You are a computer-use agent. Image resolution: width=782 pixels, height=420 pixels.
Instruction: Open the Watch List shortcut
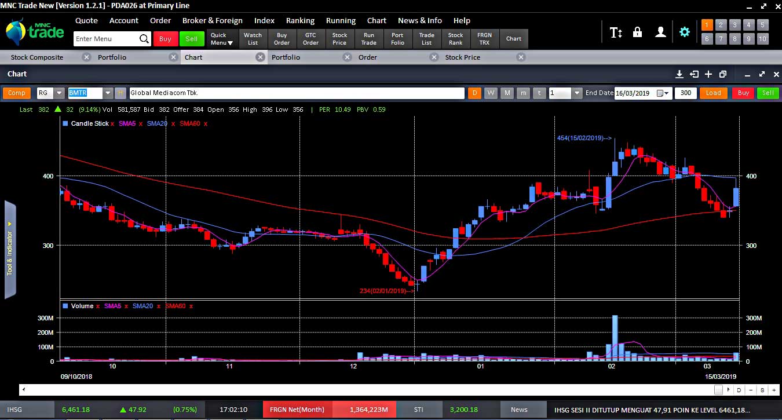coord(253,39)
